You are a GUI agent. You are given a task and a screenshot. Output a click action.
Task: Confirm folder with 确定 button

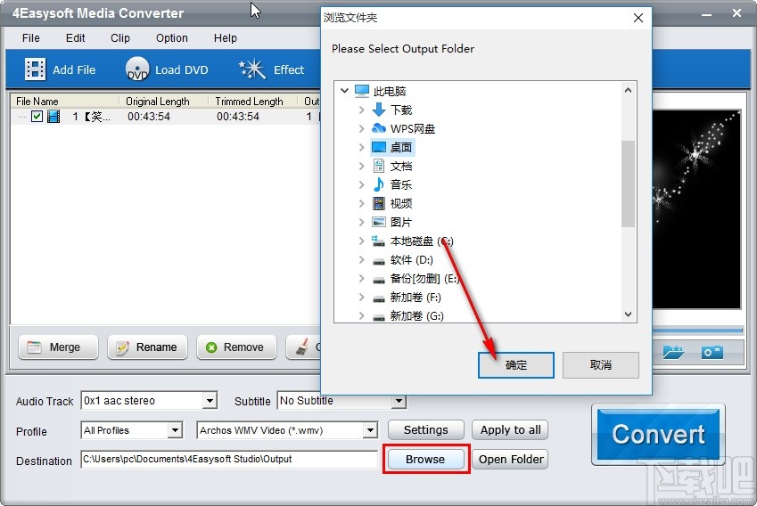coord(516,365)
